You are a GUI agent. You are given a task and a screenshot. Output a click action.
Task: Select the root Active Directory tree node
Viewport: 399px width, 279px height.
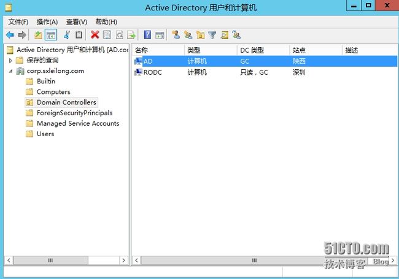pyautogui.click(x=68, y=50)
